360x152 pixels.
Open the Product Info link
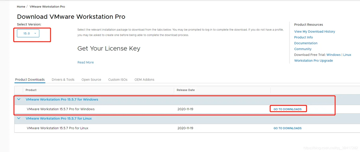click(x=303, y=37)
